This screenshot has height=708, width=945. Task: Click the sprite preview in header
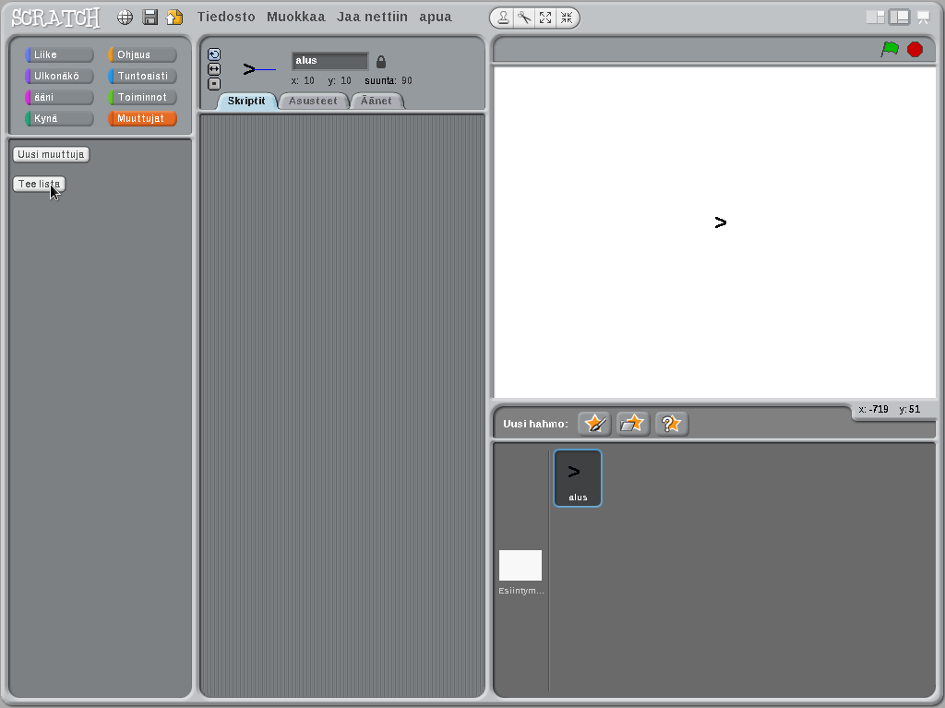pyautogui.click(x=259, y=69)
